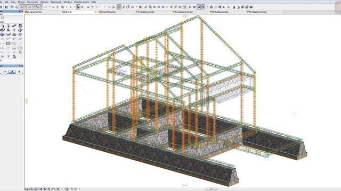341x191 pixels.
Task: Select the Object chair tool in the toolbox
Action: coord(9,30)
